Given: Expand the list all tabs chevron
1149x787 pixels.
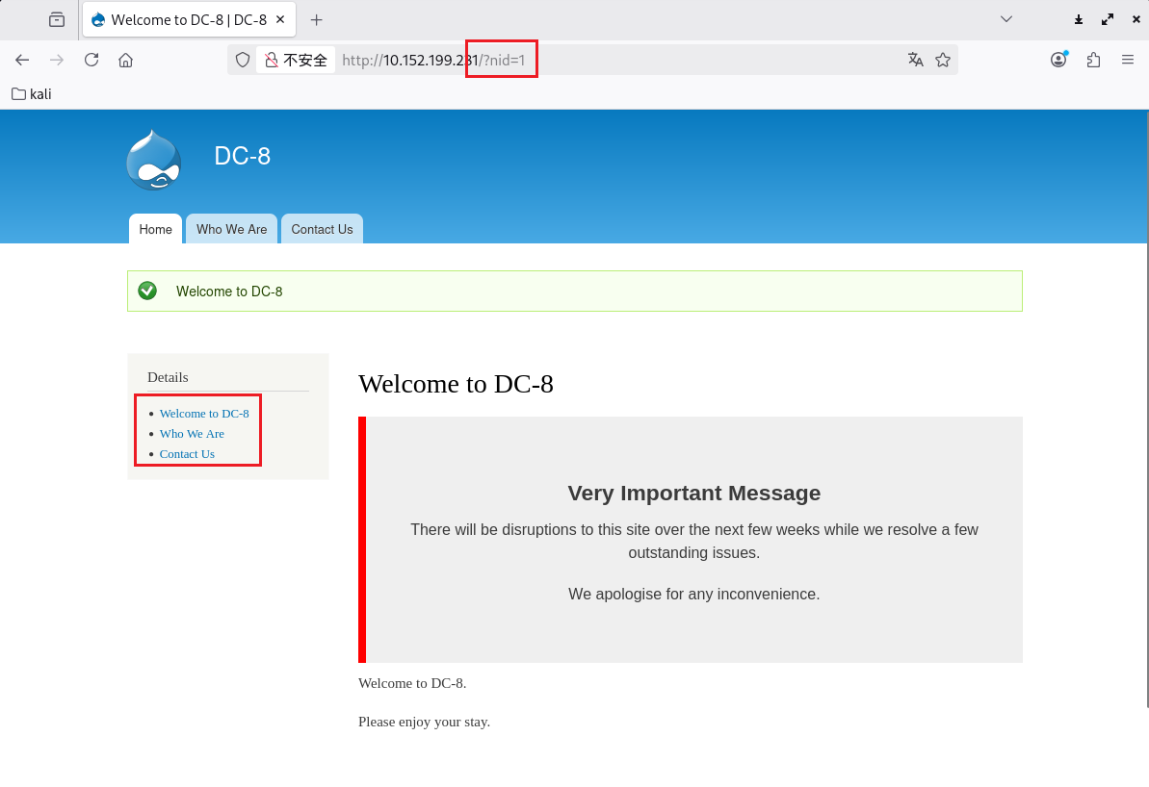Looking at the screenshot, I should tap(1006, 19).
